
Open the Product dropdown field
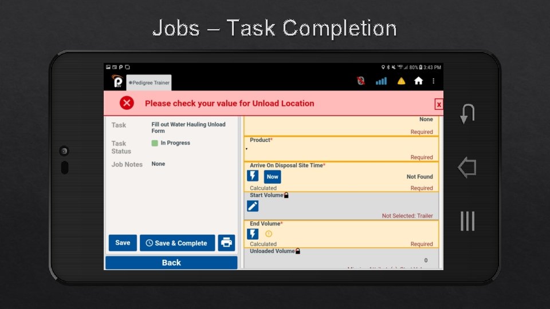pos(341,149)
